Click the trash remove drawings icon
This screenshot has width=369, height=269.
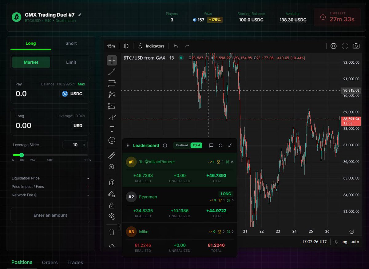point(112,232)
